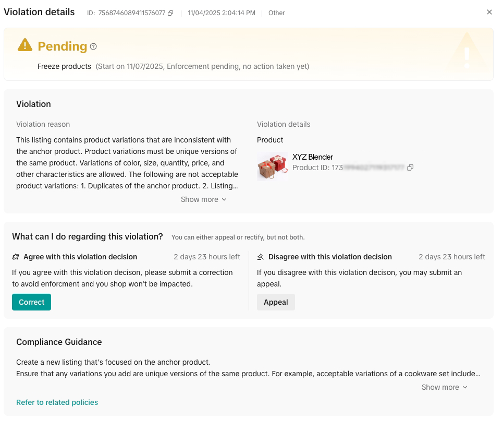Click the Agree with this violation decision heading
The width and height of the screenshot is (503, 431).
pos(80,257)
